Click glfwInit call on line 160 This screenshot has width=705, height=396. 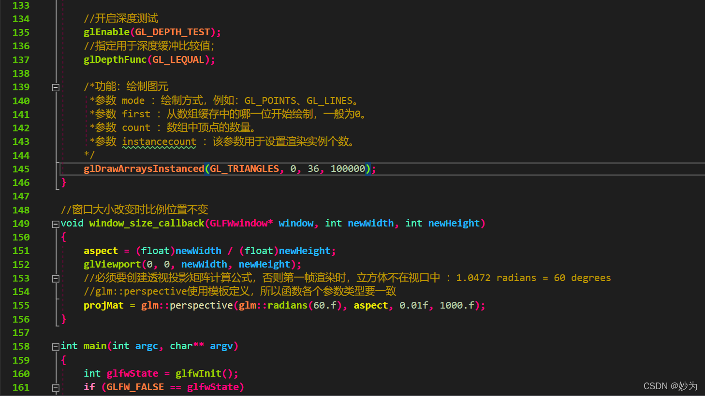coord(198,373)
